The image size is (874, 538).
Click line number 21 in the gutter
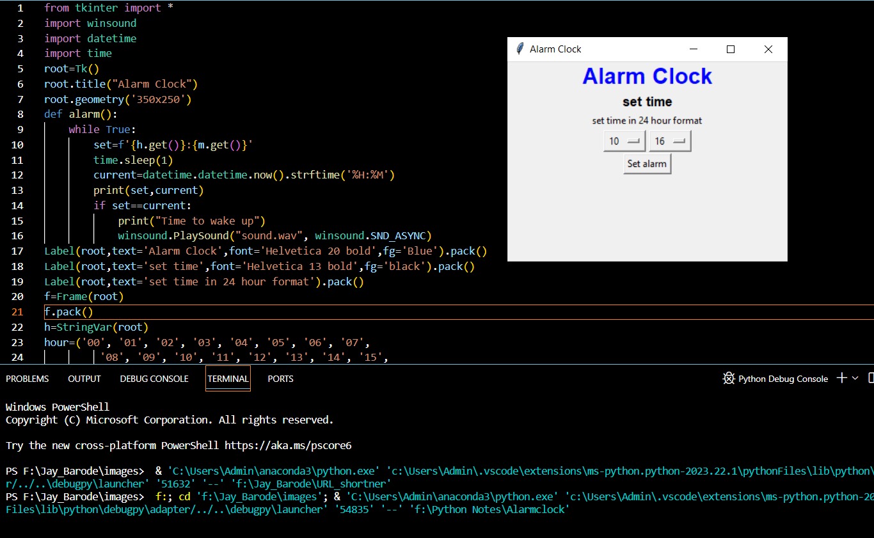click(17, 312)
